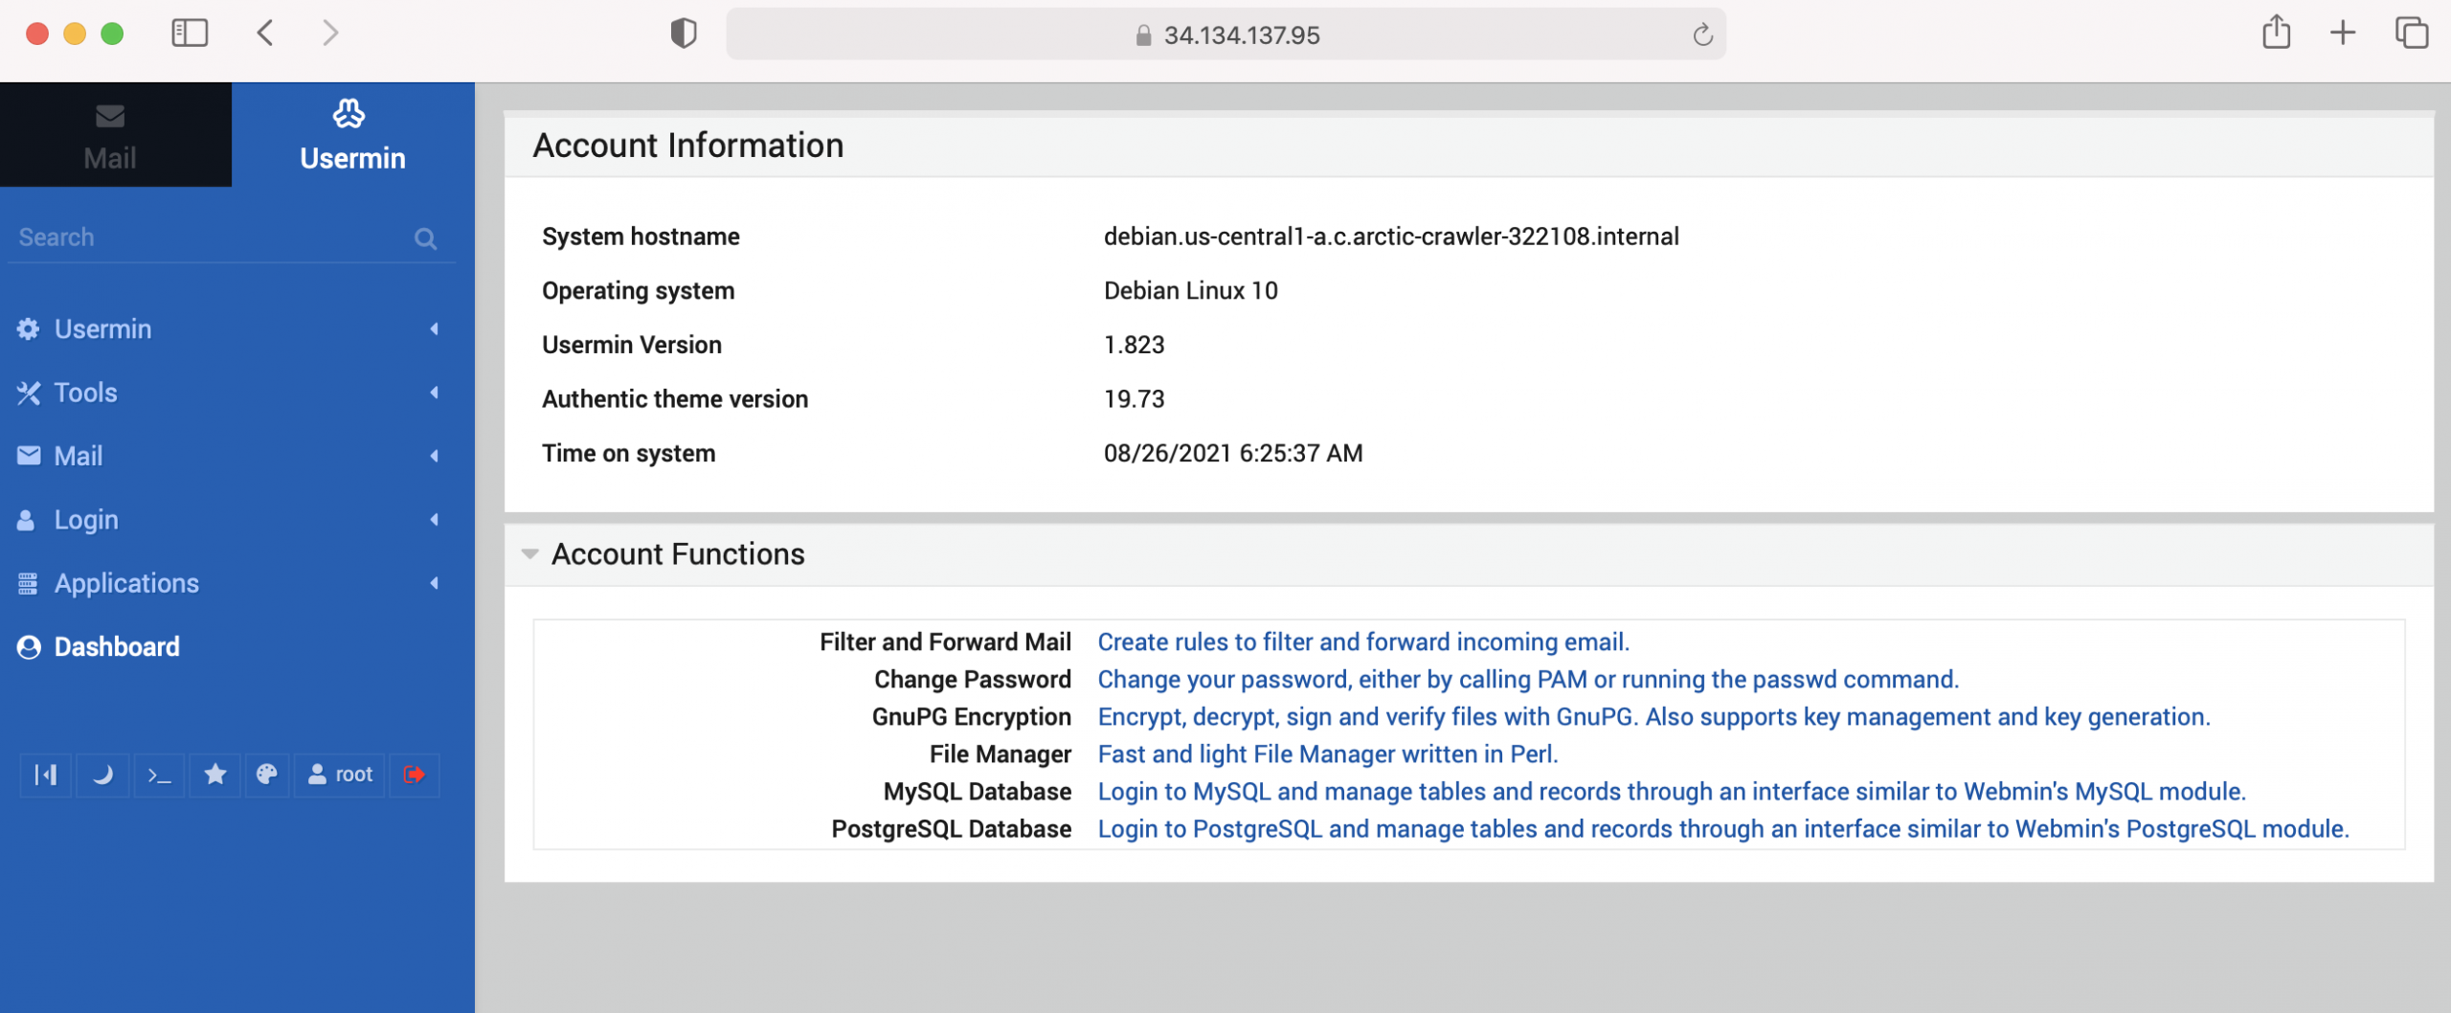Open the Change Password description link
The height and width of the screenshot is (1013, 2451).
click(x=1528, y=680)
